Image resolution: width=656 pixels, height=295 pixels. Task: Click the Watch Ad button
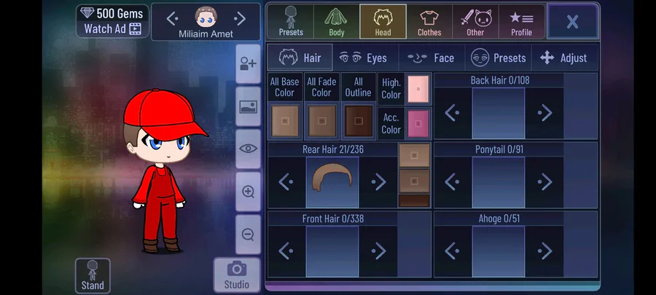(x=112, y=29)
